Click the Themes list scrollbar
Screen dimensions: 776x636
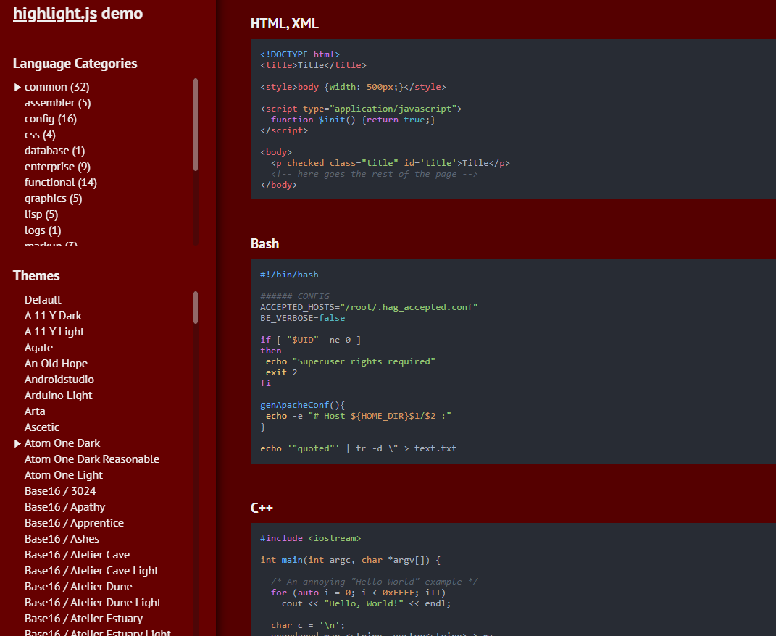196,307
